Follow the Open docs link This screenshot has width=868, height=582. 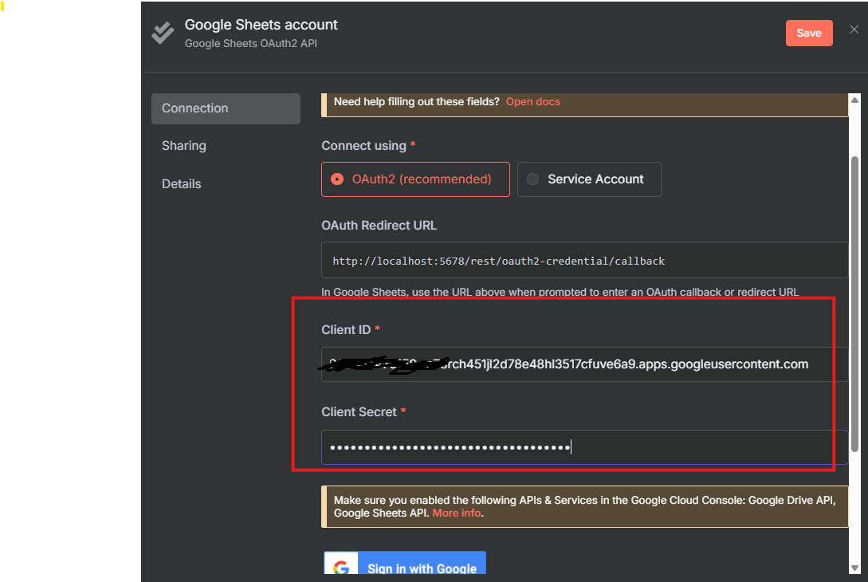532,102
